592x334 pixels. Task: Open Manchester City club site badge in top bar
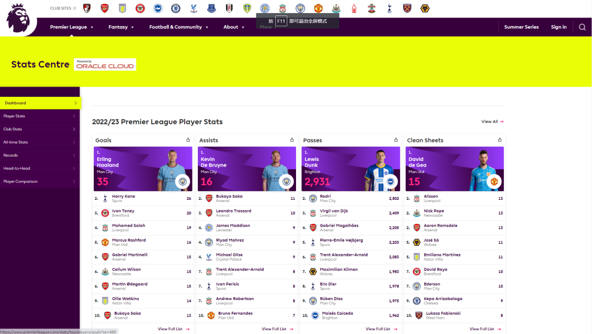click(300, 8)
